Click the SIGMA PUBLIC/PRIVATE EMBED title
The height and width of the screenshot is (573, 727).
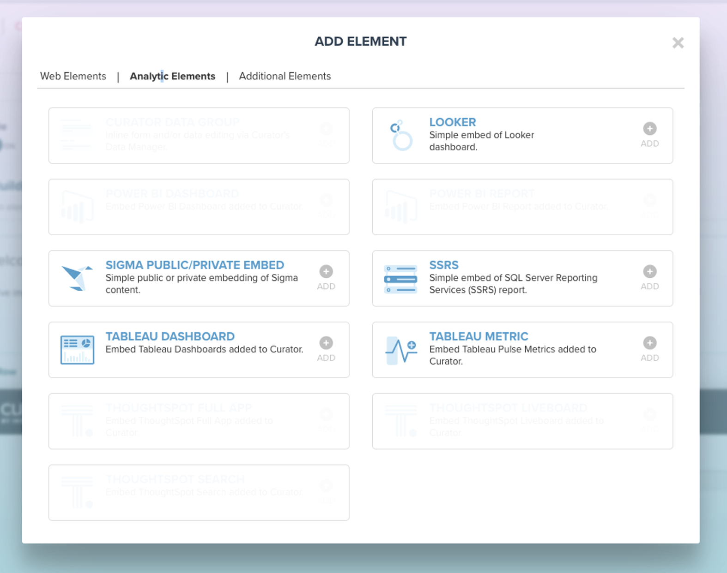(194, 265)
